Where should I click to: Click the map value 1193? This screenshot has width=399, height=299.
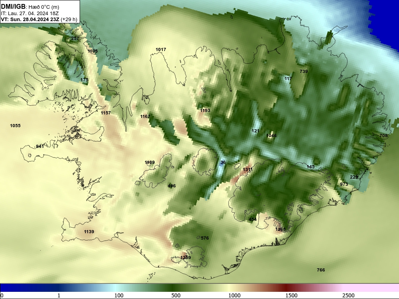click(205, 110)
